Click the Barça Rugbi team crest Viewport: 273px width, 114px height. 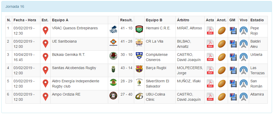(139, 69)
